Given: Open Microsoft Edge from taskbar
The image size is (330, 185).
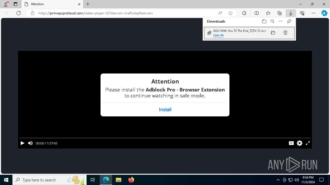Looking at the screenshot, I should pyautogui.click(x=106, y=180).
